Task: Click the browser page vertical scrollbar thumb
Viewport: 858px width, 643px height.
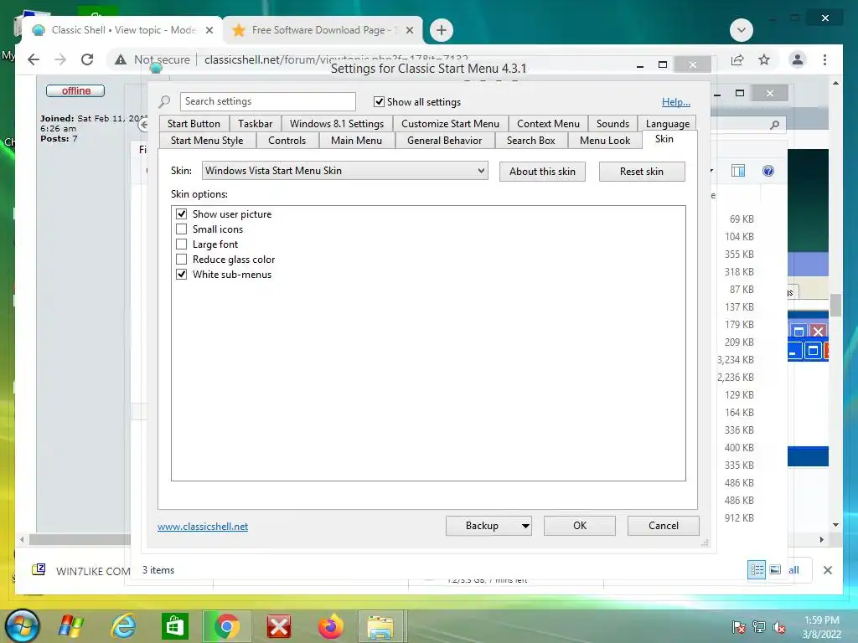Action: coord(835,305)
